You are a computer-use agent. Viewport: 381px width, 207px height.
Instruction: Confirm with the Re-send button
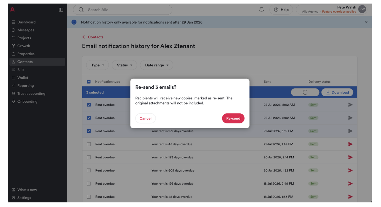pos(233,118)
